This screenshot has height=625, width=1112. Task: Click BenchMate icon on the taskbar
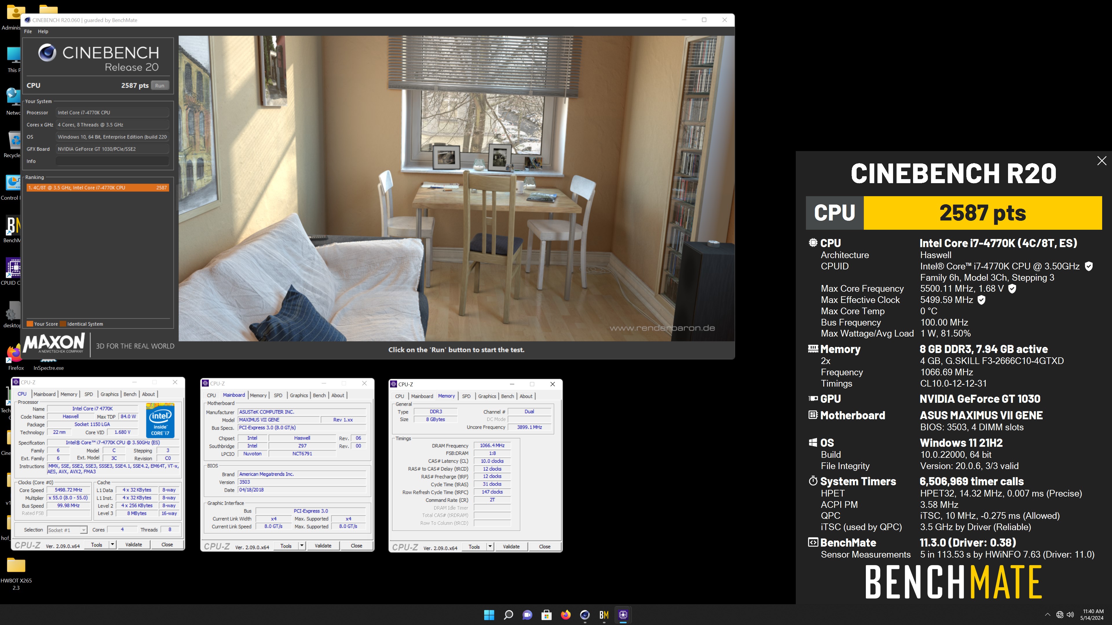(604, 615)
